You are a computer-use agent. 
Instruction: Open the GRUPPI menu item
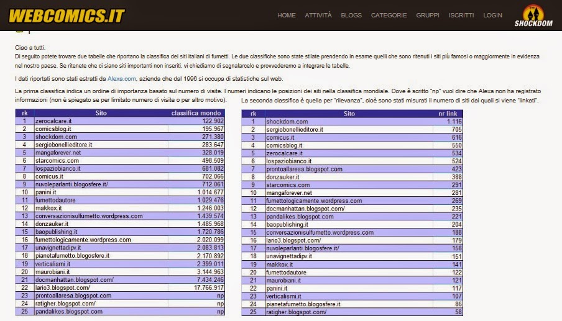point(428,16)
